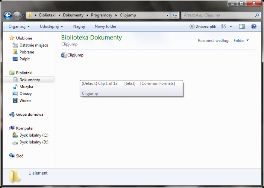Click the Grupa domowa icon
264x188 pixels.
[x=12, y=114]
